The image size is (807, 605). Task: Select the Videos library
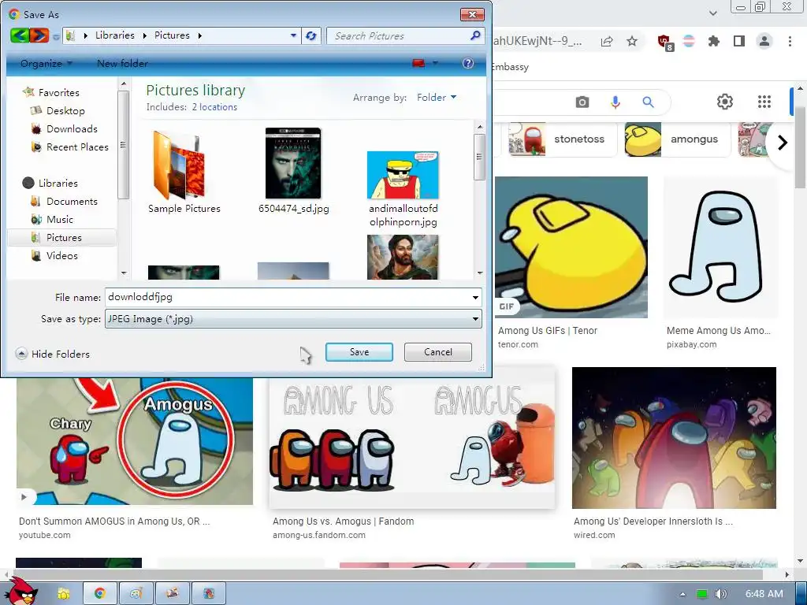pos(61,255)
